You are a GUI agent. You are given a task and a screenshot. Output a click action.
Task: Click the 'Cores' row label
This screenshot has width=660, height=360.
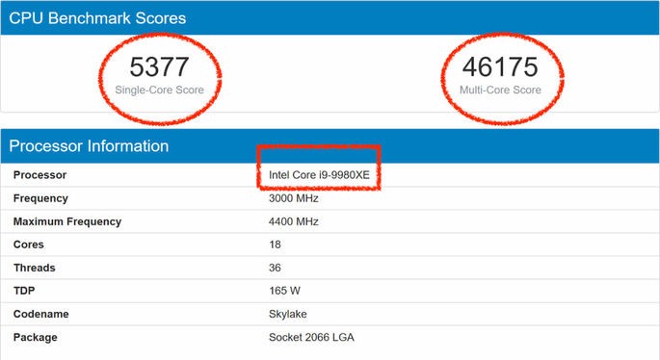(x=29, y=244)
